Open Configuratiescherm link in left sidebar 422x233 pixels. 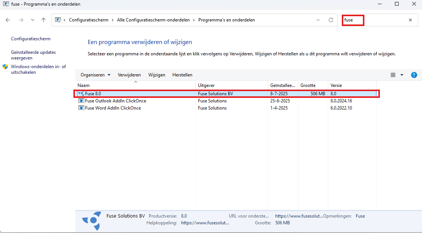click(31, 39)
